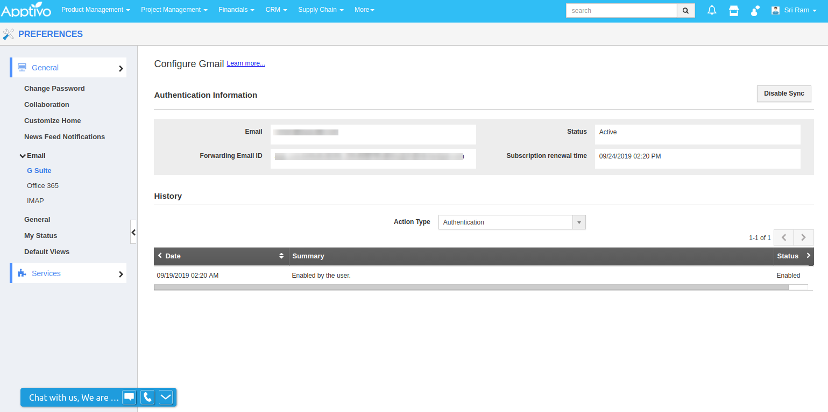The height and width of the screenshot is (412, 828).
Task: Click in the search input field
Action: coord(621,10)
